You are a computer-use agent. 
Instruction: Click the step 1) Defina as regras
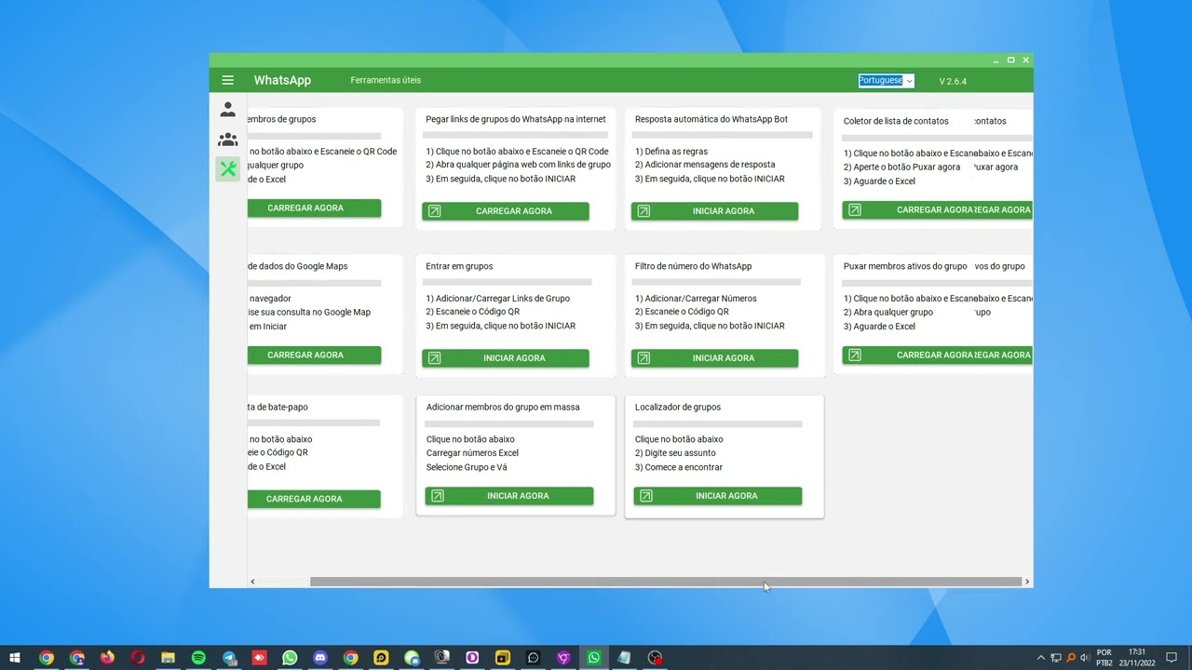click(x=671, y=152)
